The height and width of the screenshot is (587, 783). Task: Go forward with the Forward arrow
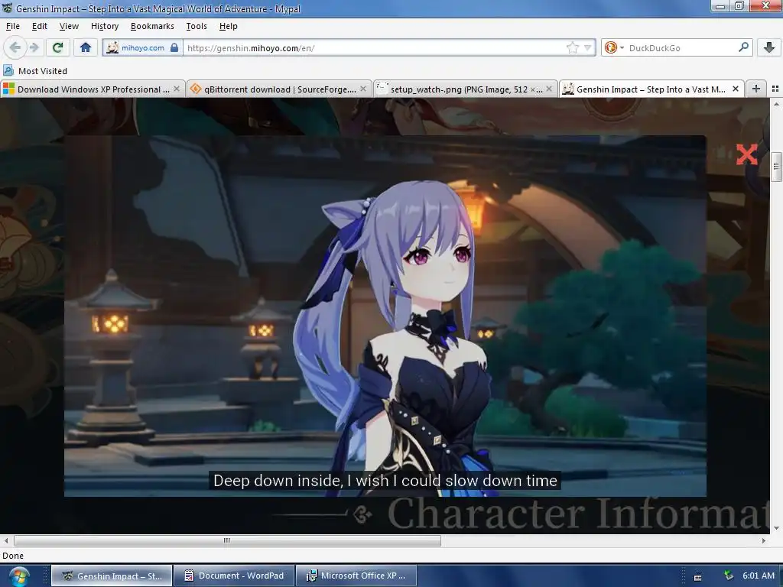click(34, 47)
